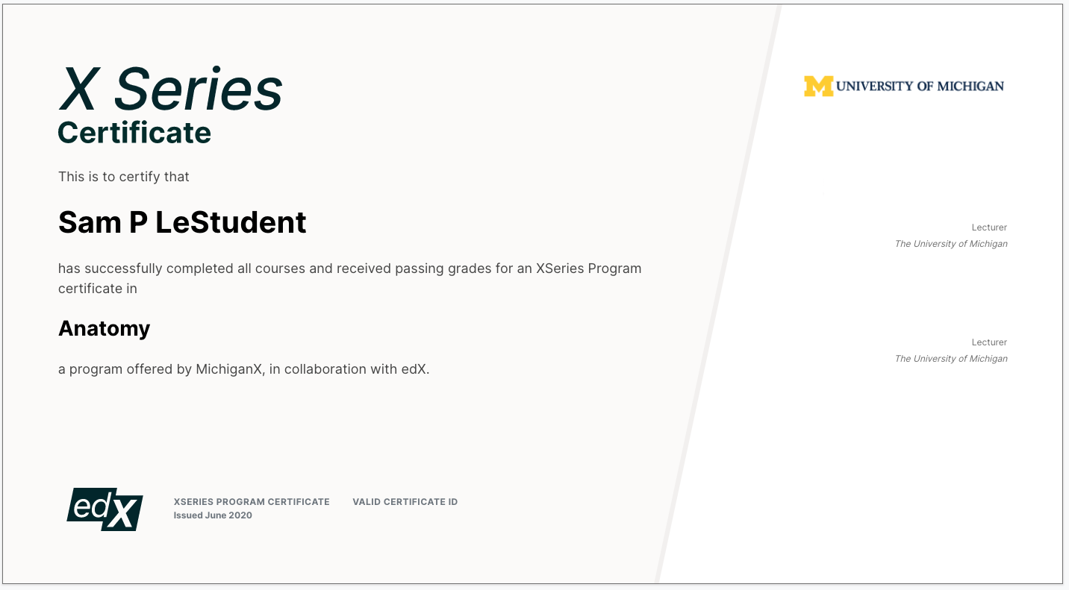Click the "offered by MichiganX" sentence
Viewport: 1069px width, 590px height.
(x=243, y=369)
